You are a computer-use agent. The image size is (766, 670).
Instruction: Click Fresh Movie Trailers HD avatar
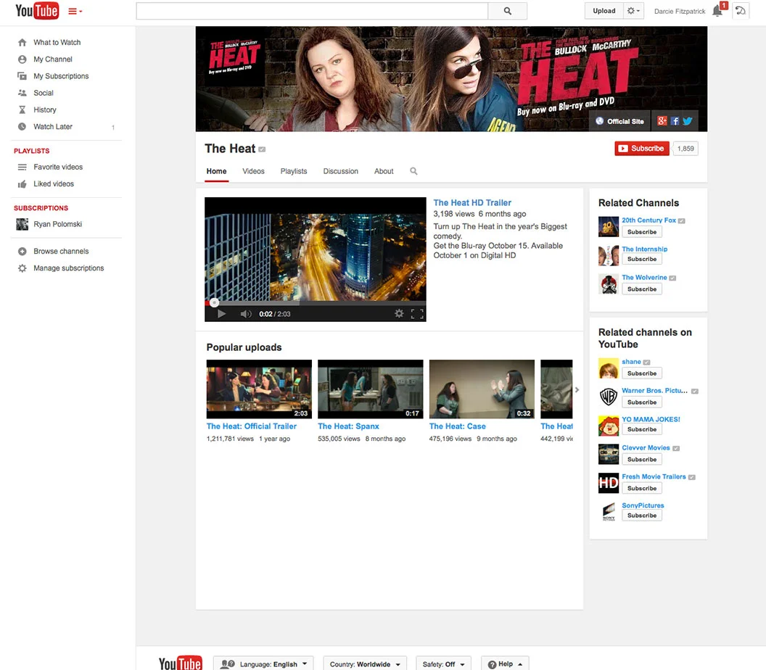609,483
